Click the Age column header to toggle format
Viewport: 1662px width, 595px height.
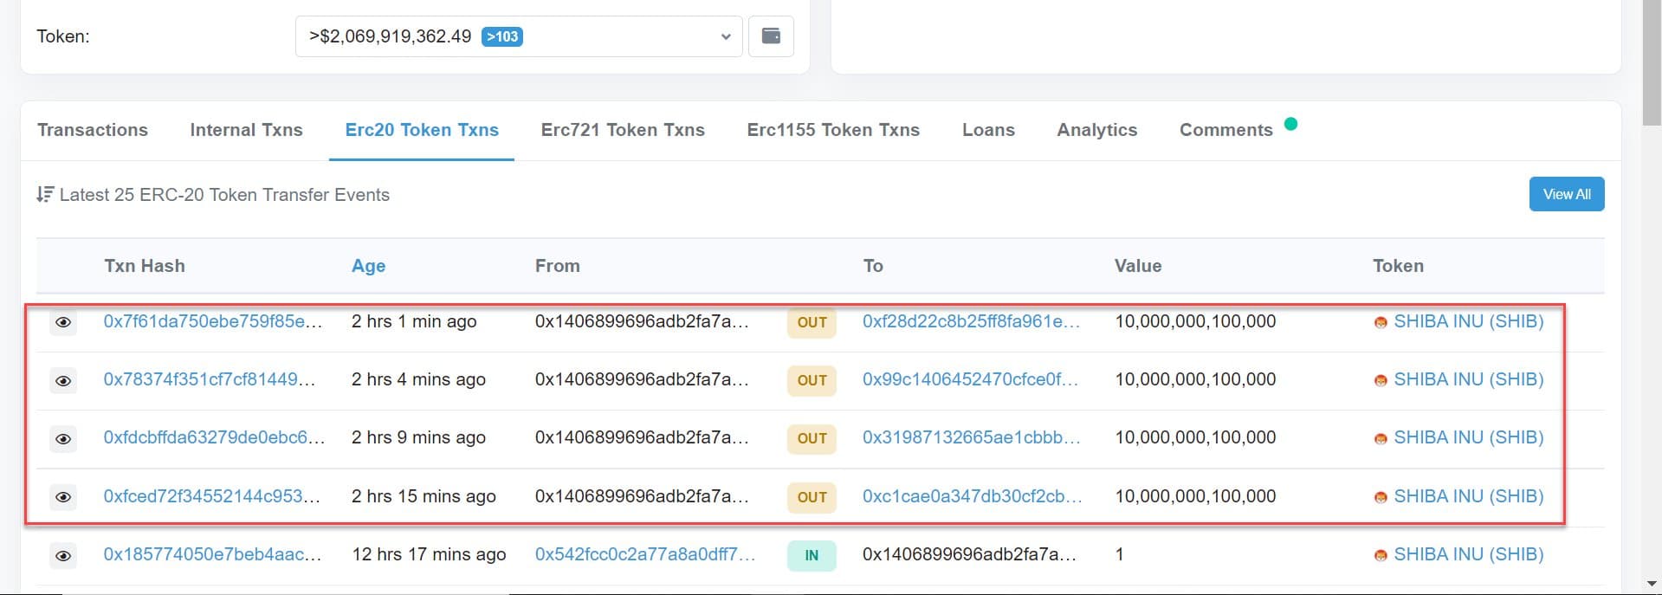368,266
